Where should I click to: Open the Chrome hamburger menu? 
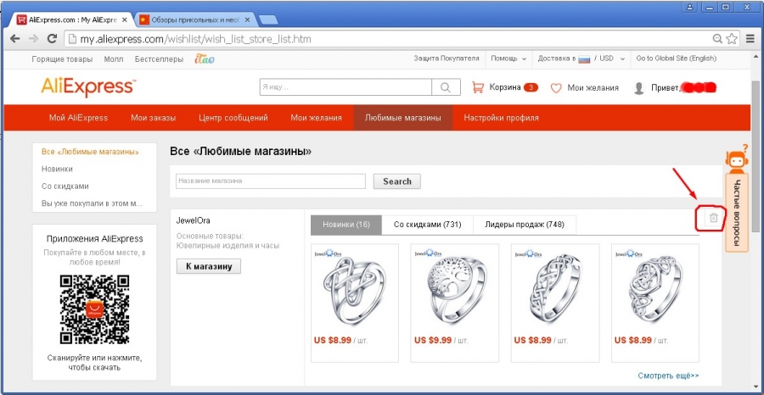[x=750, y=39]
